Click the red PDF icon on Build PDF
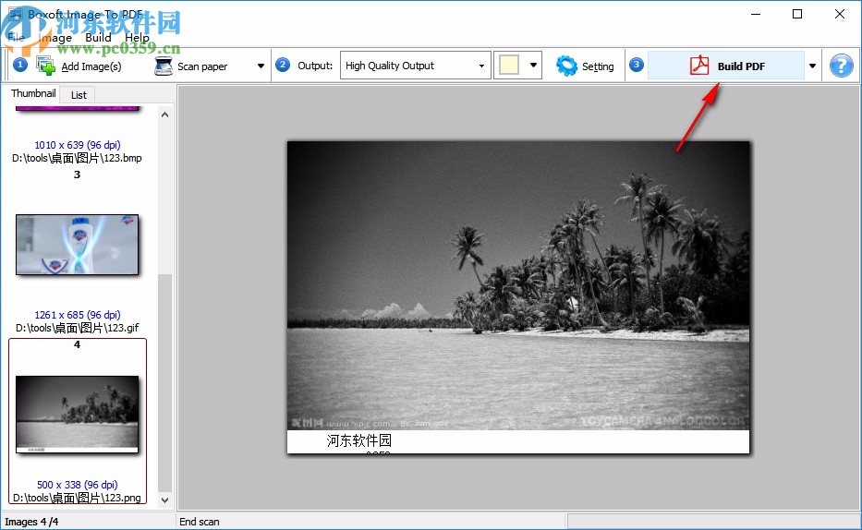This screenshot has height=530, width=862. 699,66
